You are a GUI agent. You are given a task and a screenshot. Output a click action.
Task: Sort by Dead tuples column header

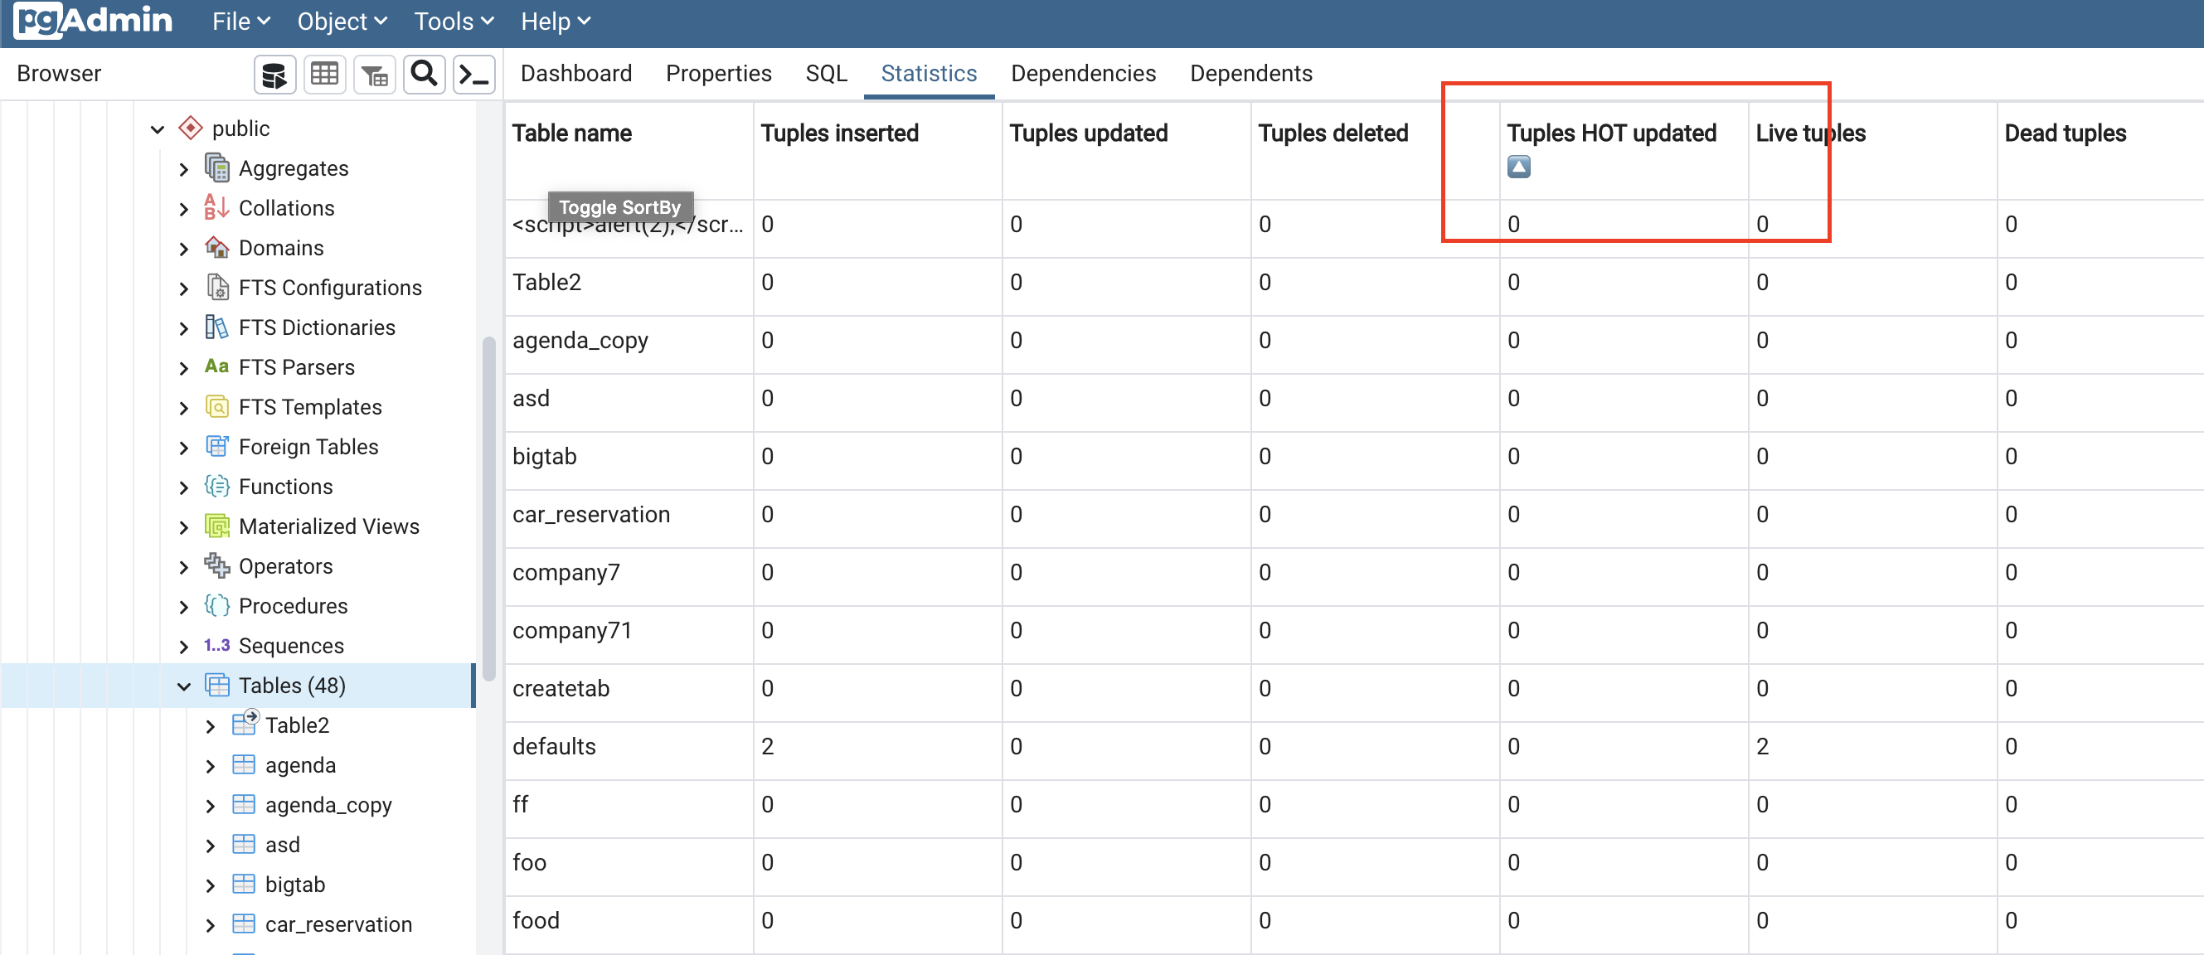pyautogui.click(x=2065, y=133)
